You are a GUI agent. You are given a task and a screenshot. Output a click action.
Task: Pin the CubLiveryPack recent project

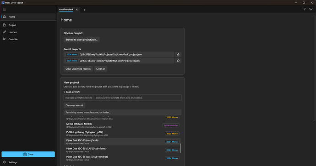(178, 54)
